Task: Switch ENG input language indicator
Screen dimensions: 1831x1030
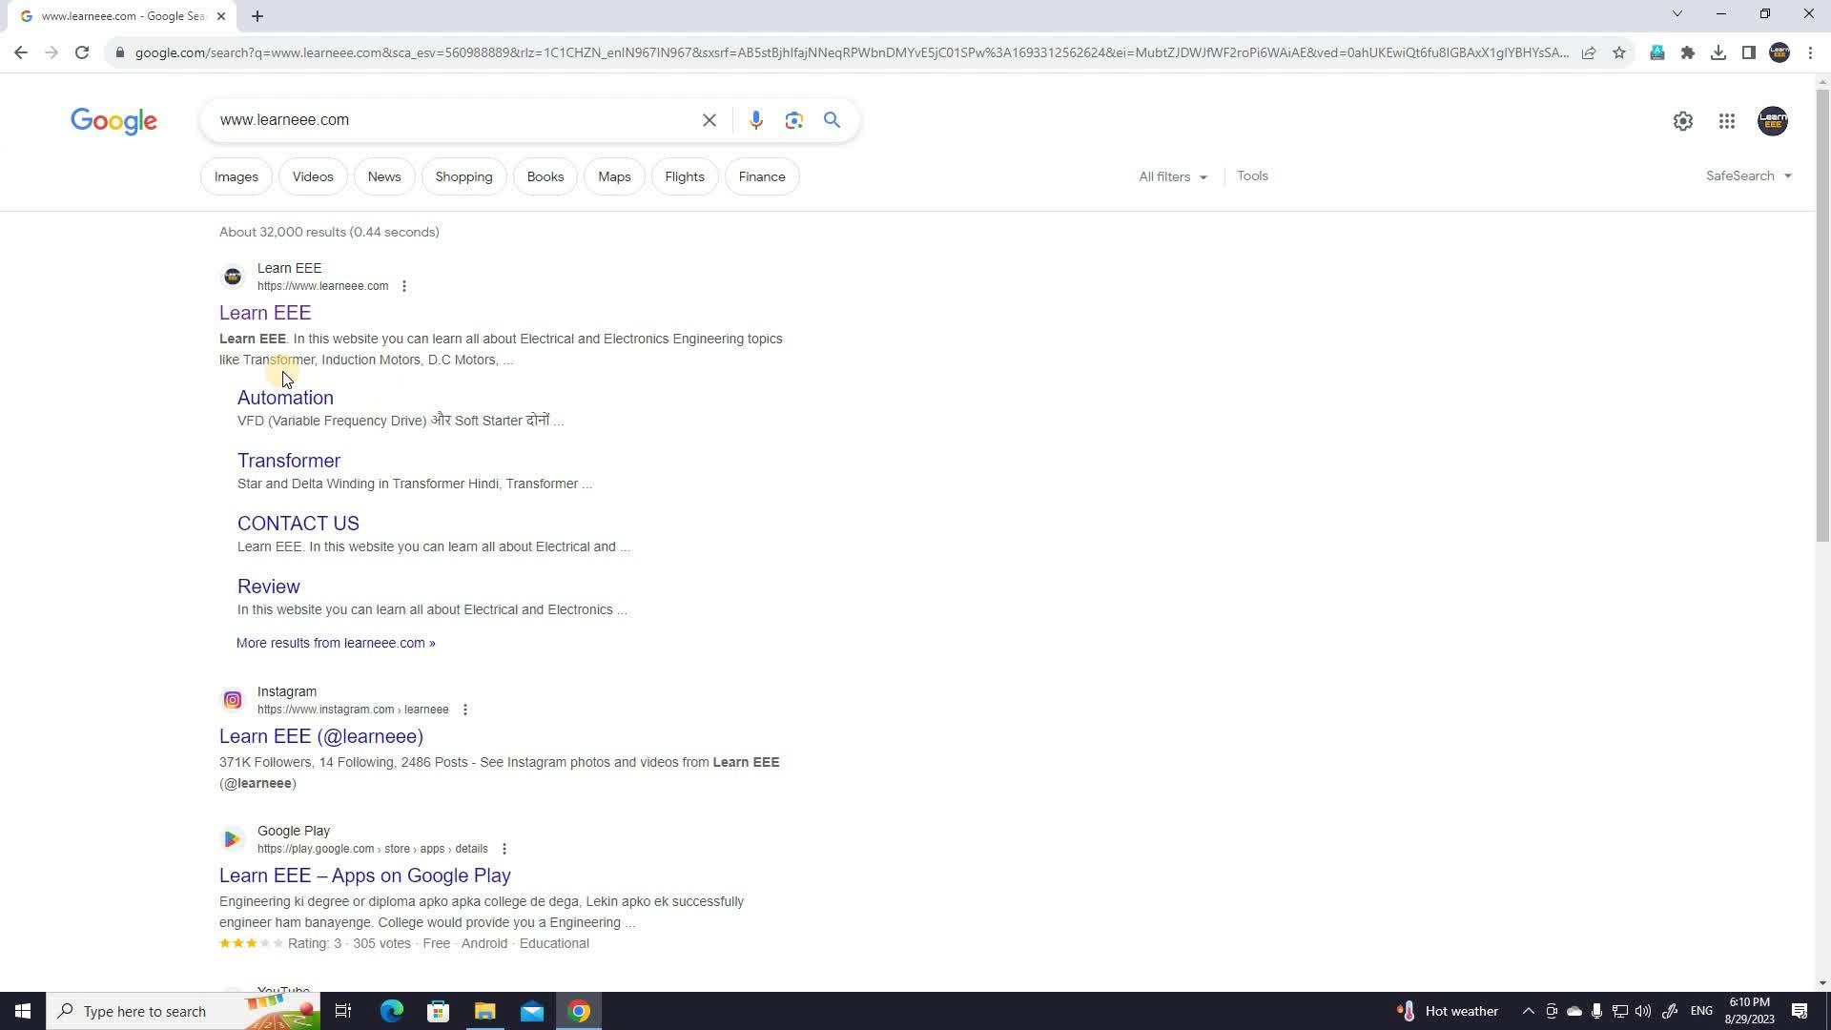Action: tap(1701, 1011)
